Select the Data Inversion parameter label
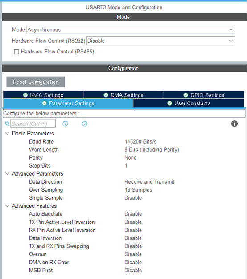Viewport: 247px width, 279px height. click(x=45, y=238)
